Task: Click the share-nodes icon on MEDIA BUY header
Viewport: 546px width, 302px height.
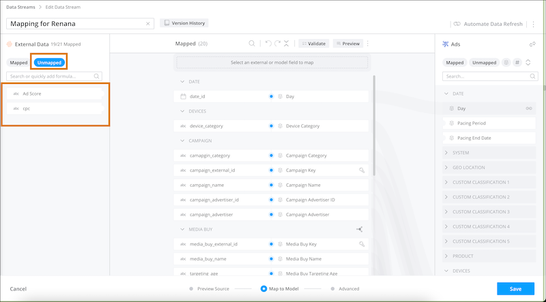Action: coord(360,229)
